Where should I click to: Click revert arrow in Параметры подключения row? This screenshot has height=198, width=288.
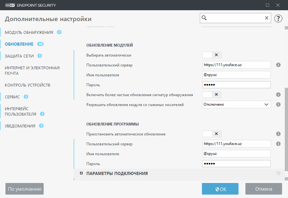tap(278, 173)
